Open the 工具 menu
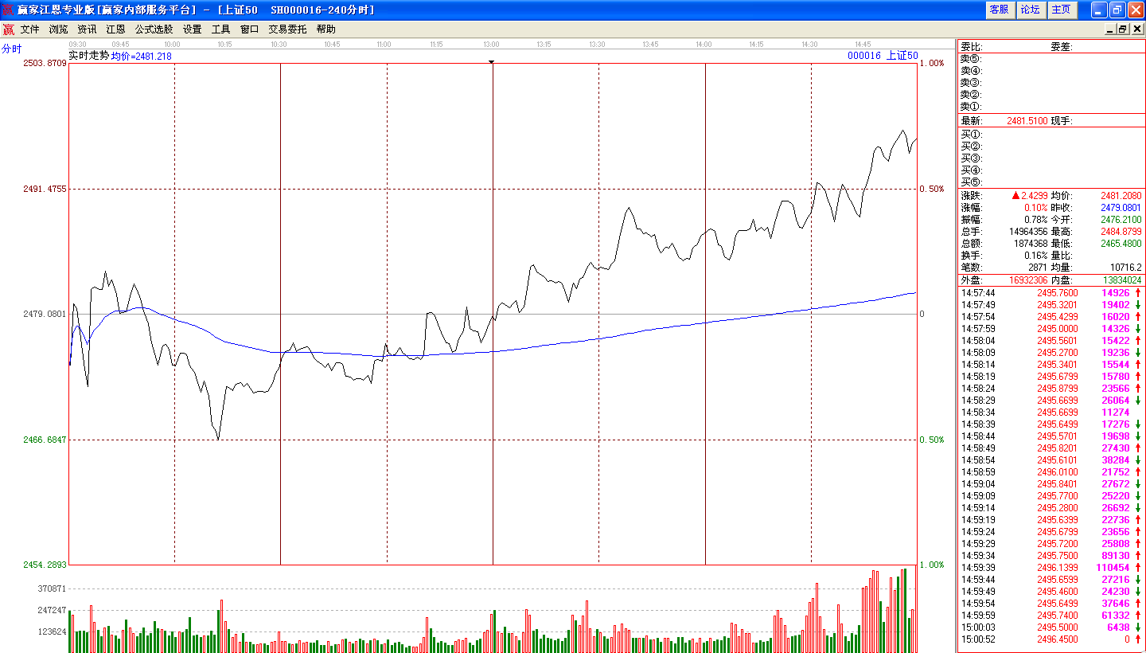The width and height of the screenshot is (1146, 653). click(x=220, y=29)
